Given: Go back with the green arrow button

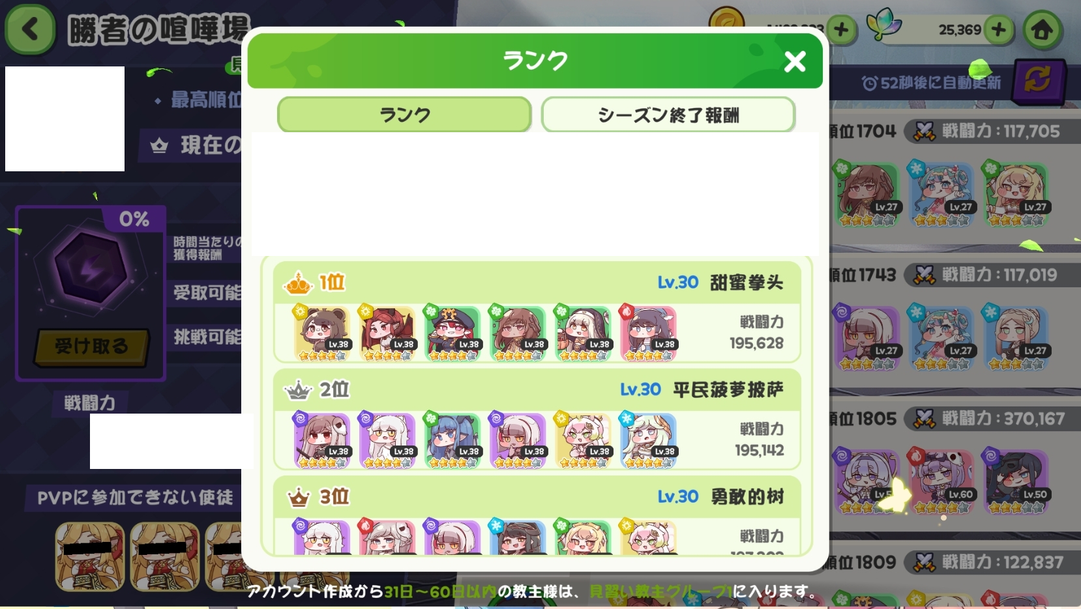Looking at the screenshot, I should (x=30, y=29).
